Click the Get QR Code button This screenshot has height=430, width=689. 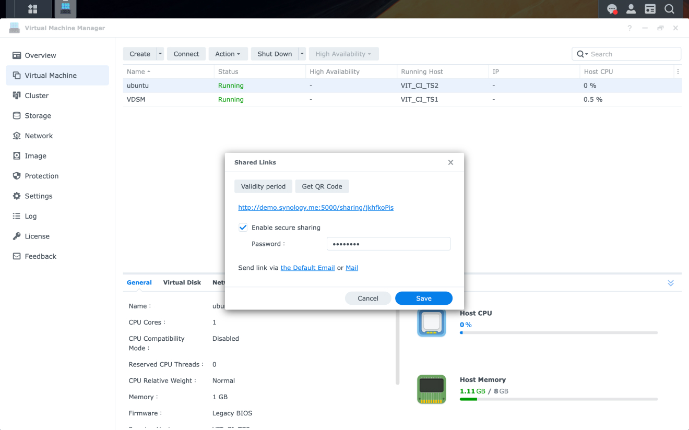click(322, 186)
